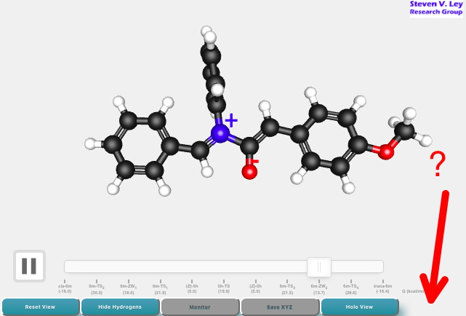Pause the molecule animation
The image size is (466, 316).
29,266
